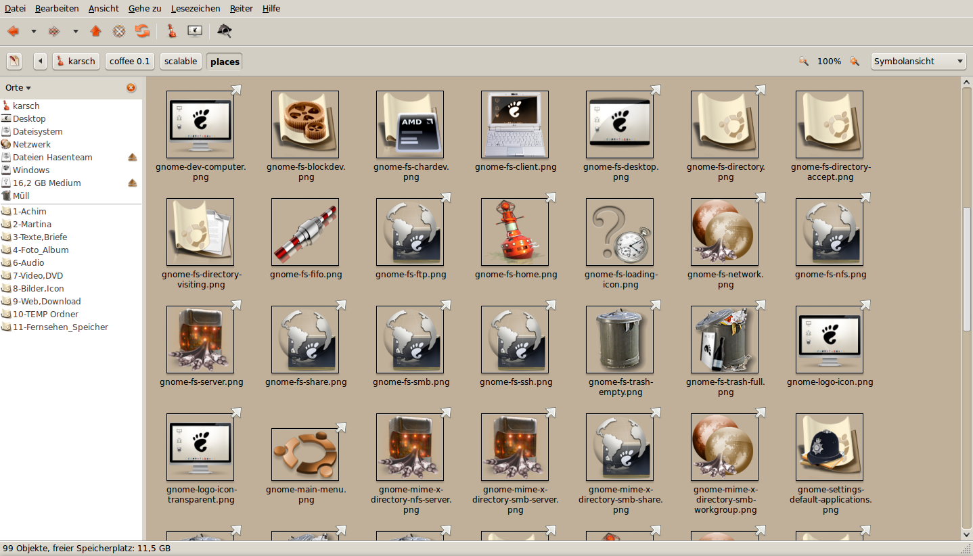Select the gnome-dev-computer.png icon
The image size is (973, 556).
(200, 124)
